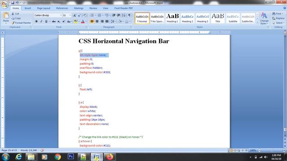This screenshot has width=287, height=161.
Task: Click the Paste icon
Action: (x=6, y=16)
